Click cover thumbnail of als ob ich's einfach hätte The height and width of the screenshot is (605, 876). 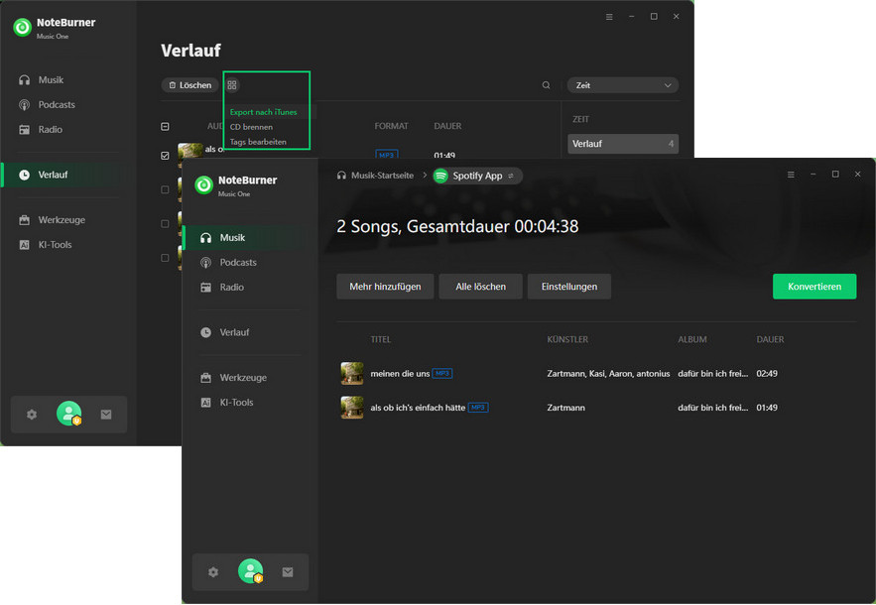click(x=352, y=408)
